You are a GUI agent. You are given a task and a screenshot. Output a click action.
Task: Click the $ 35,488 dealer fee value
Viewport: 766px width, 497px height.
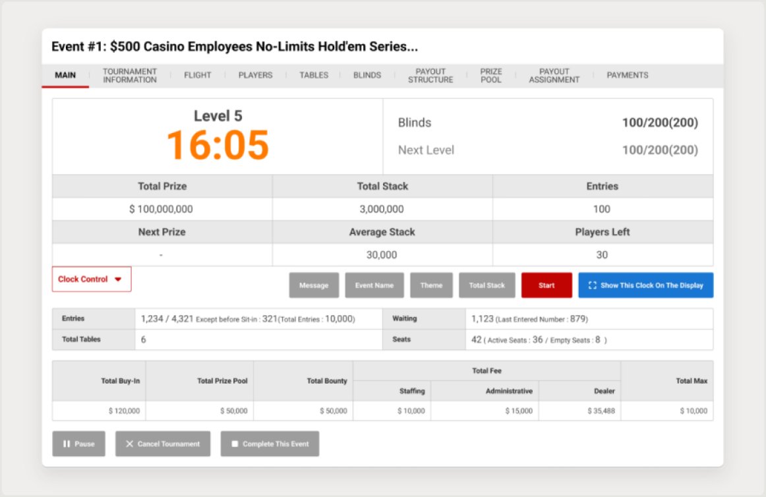(x=601, y=411)
